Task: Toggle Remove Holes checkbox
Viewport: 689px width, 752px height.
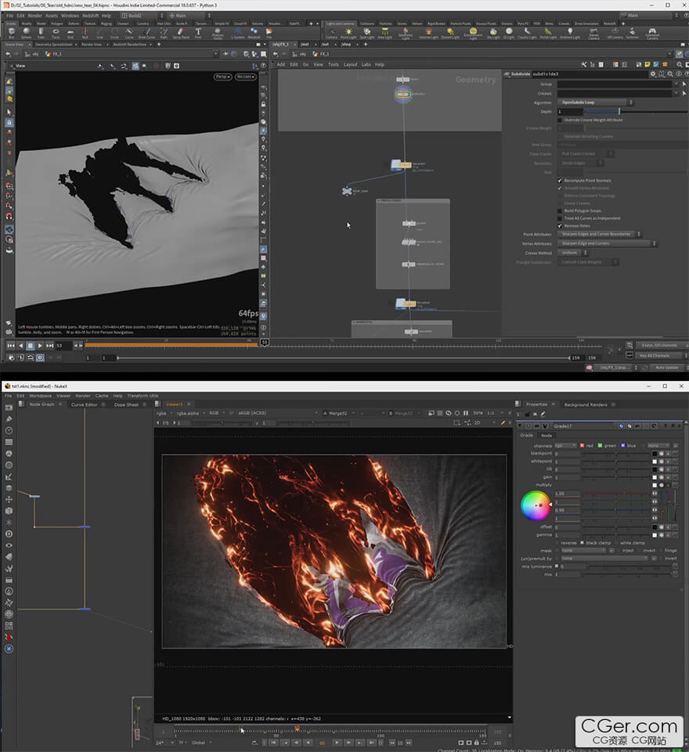Action: tap(560, 226)
